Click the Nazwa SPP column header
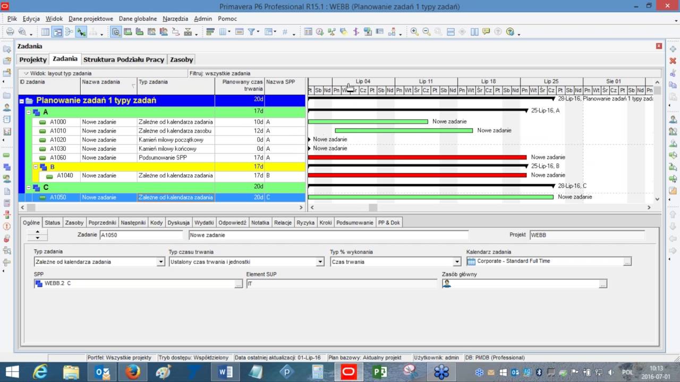680x382 pixels. pyautogui.click(x=285, y=85)
